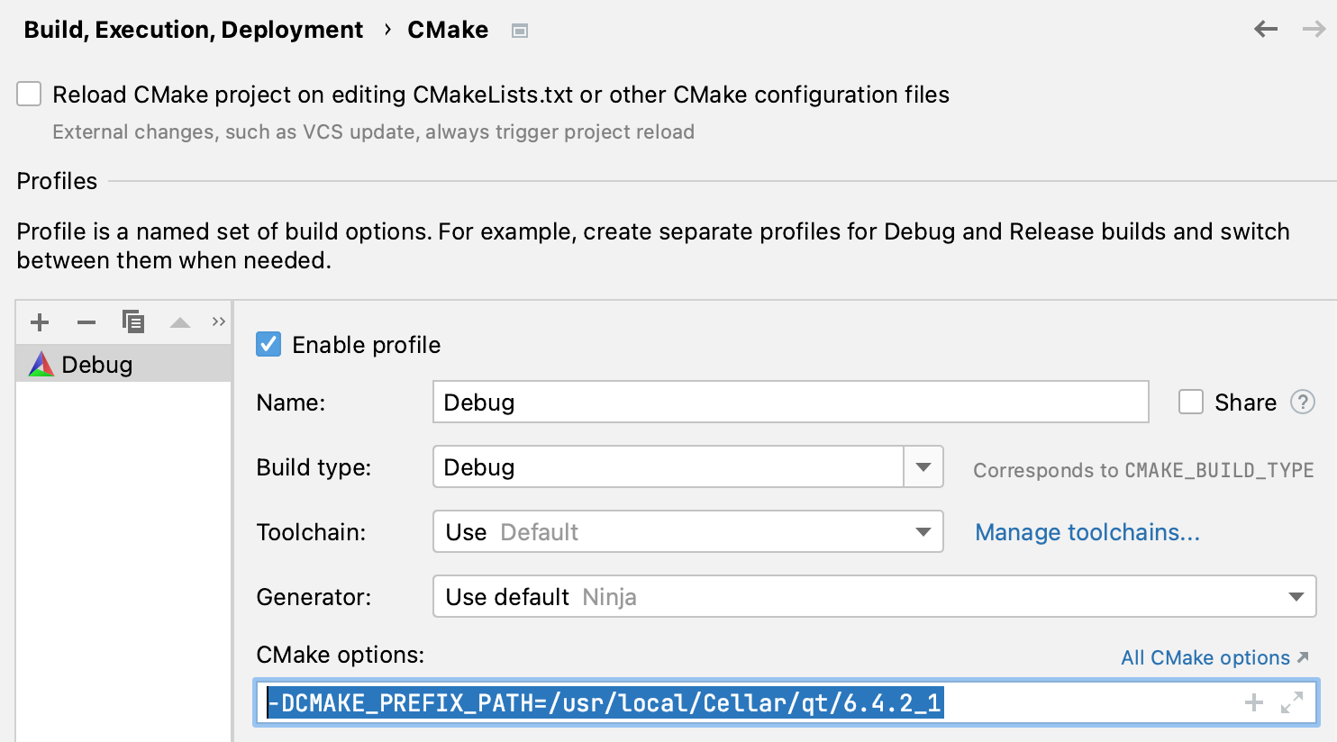This screenshot has width=1337, height=742.
Task: Open the Build type dropdown
Action: tap(923, 466)
